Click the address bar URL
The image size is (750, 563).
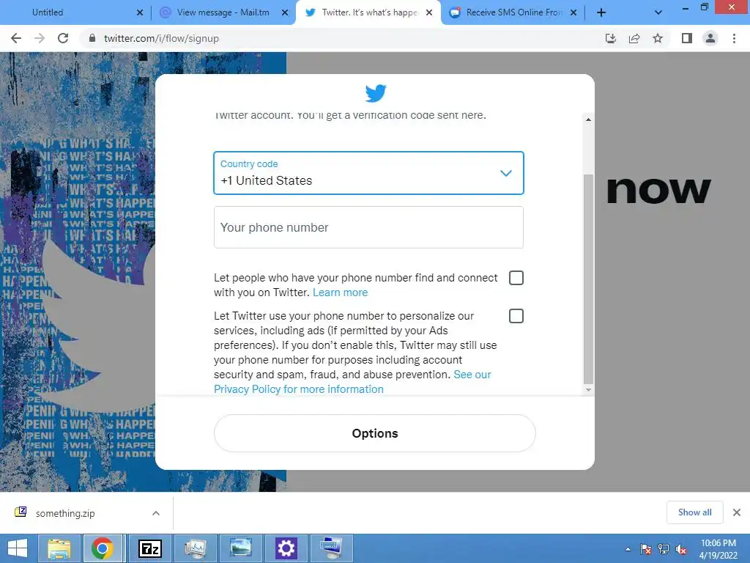click(x=161, y=38)
